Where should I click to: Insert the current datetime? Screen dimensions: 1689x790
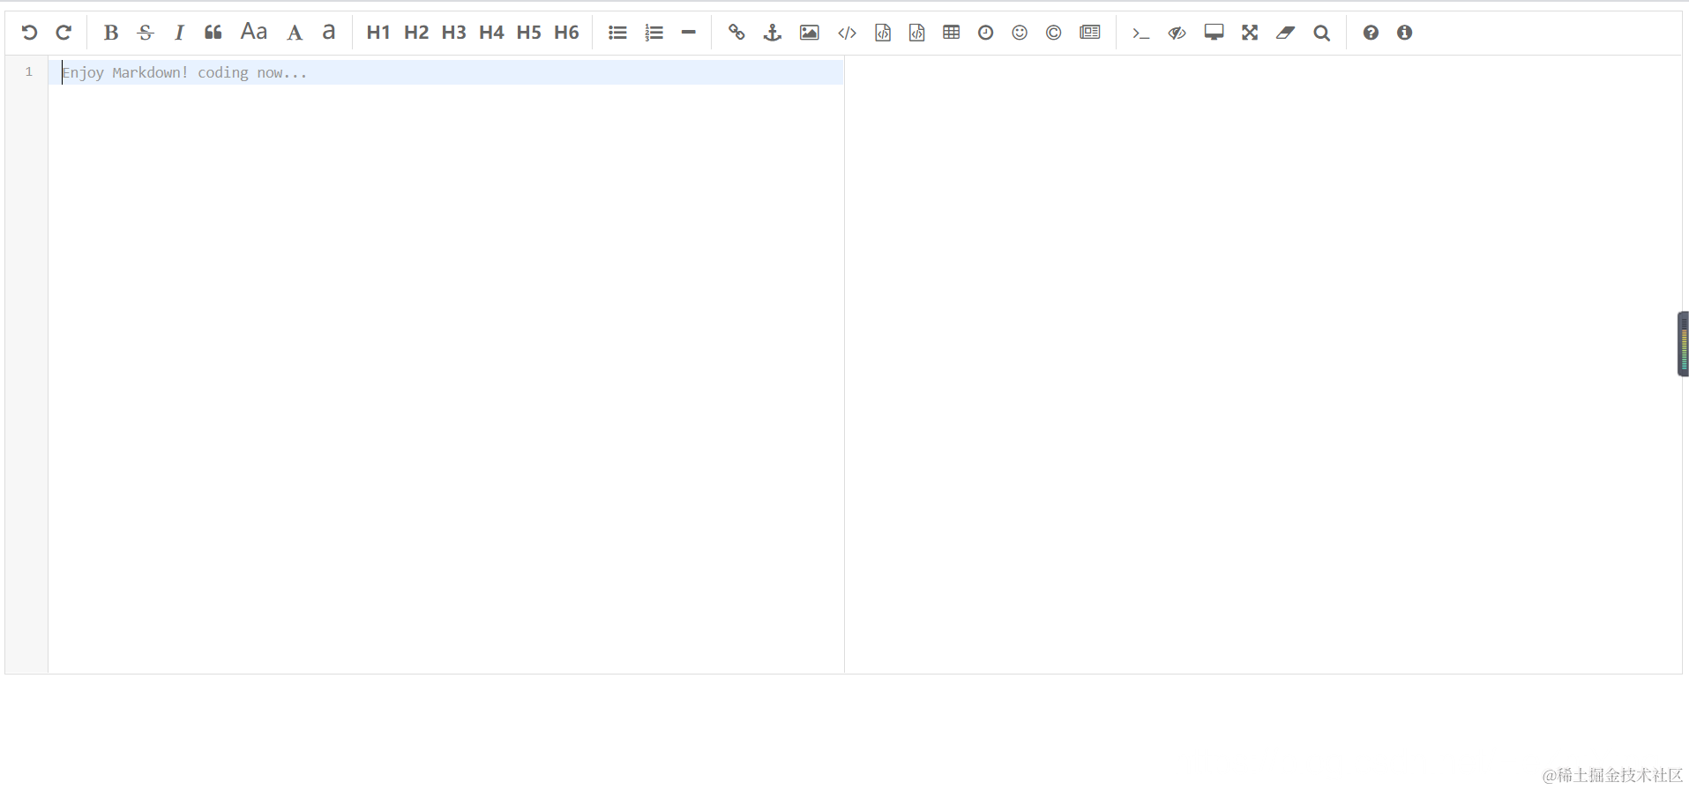tap(986, 33)
